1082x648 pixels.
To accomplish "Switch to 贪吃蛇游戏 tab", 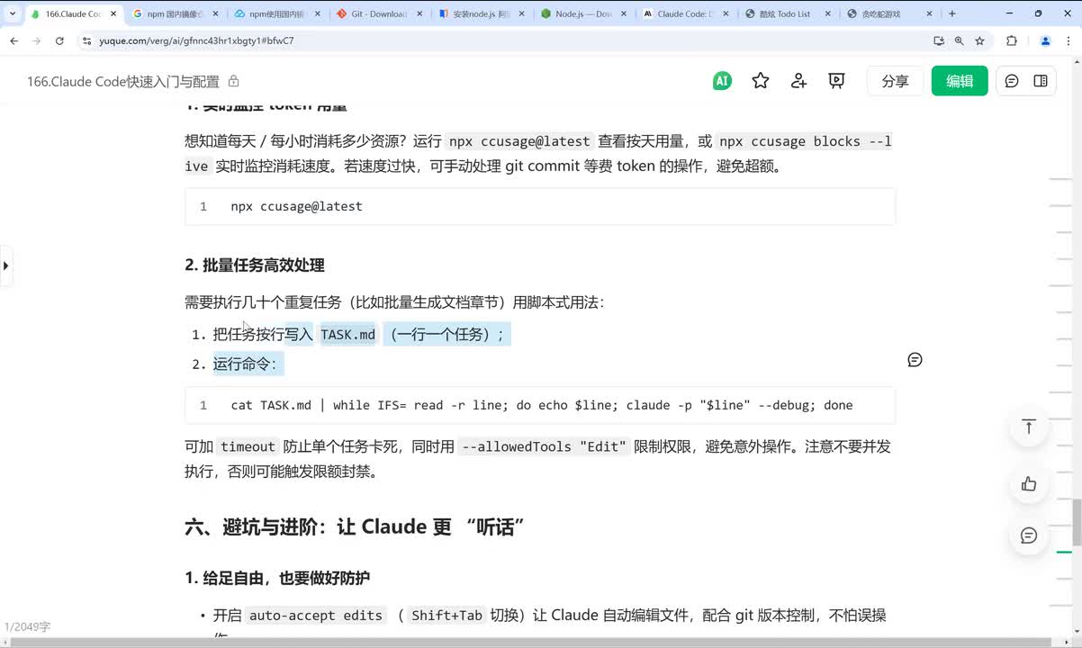I will click(888, 14).
